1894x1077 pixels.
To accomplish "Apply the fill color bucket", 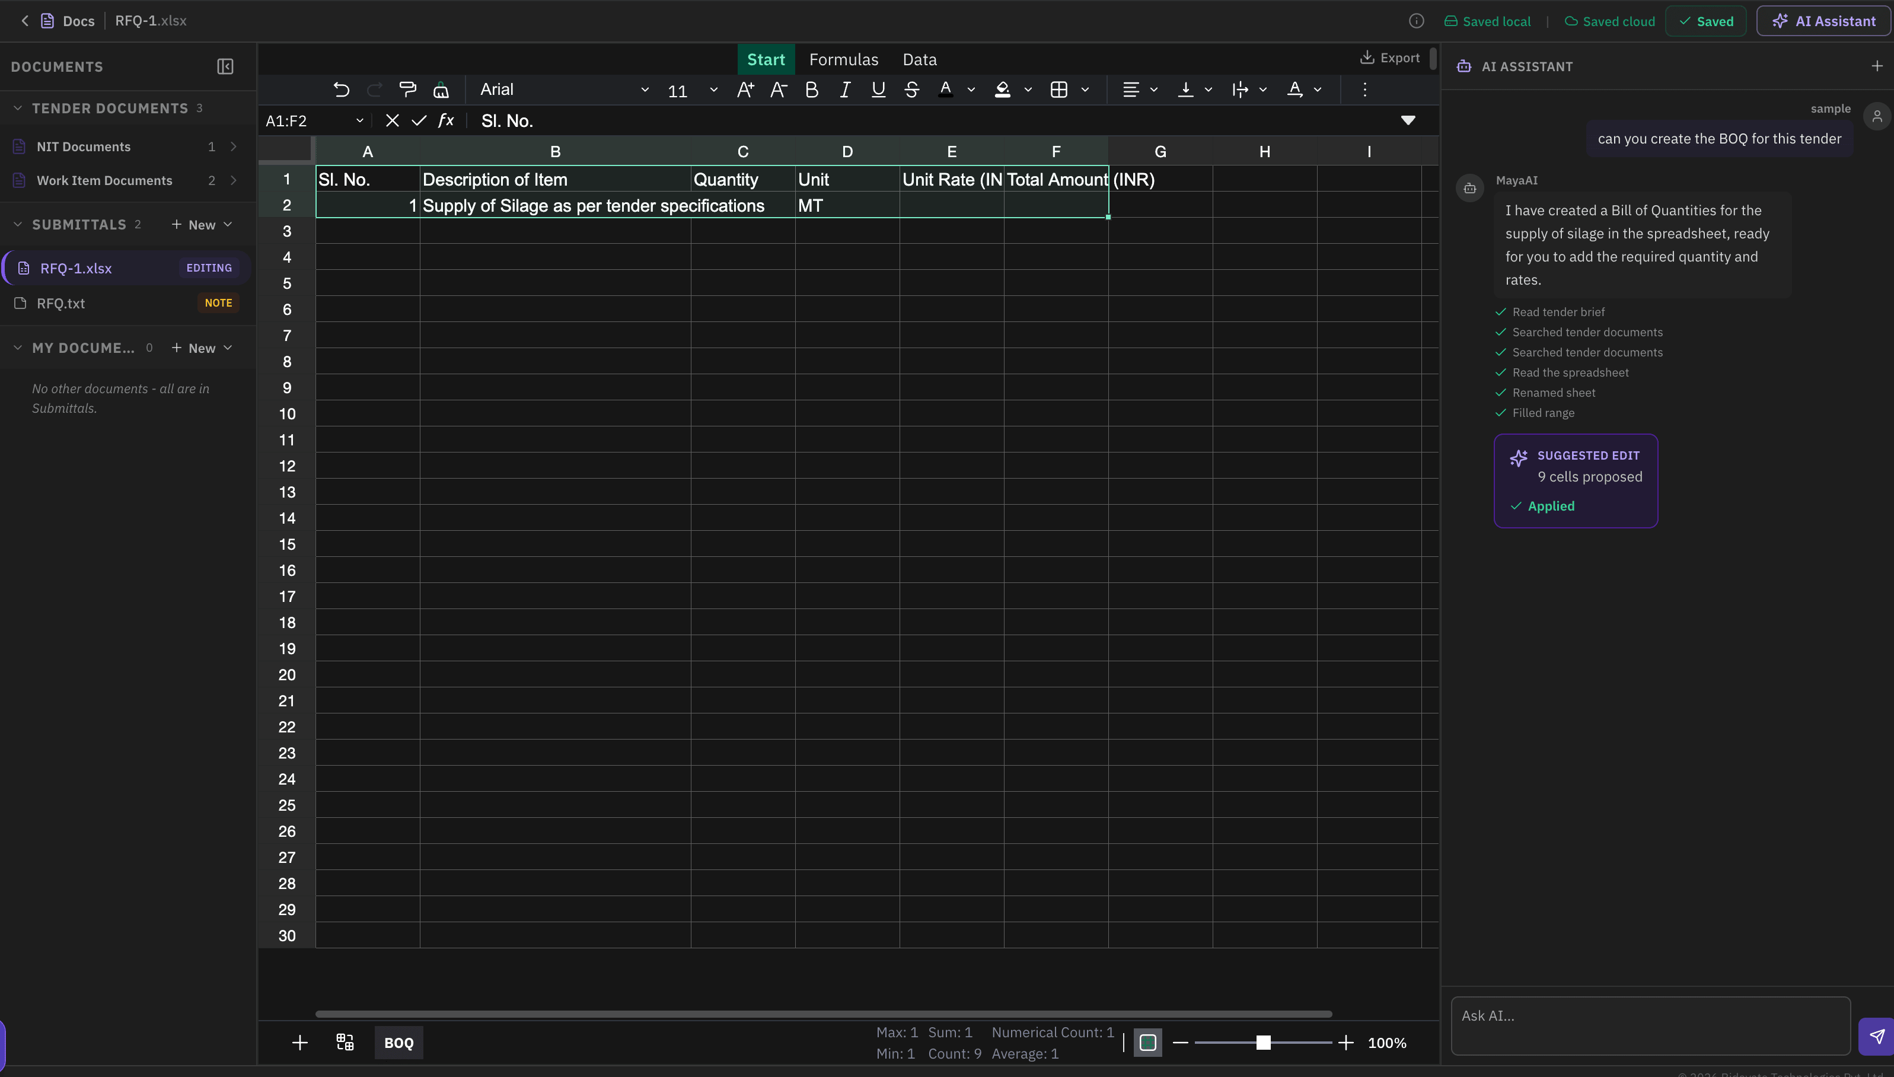I will point(1002,90).
